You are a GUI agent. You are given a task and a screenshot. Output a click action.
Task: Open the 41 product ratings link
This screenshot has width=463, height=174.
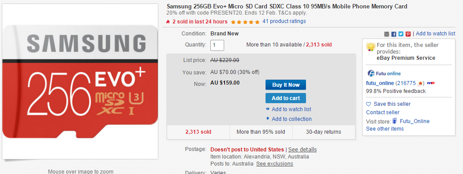[284, 21]
